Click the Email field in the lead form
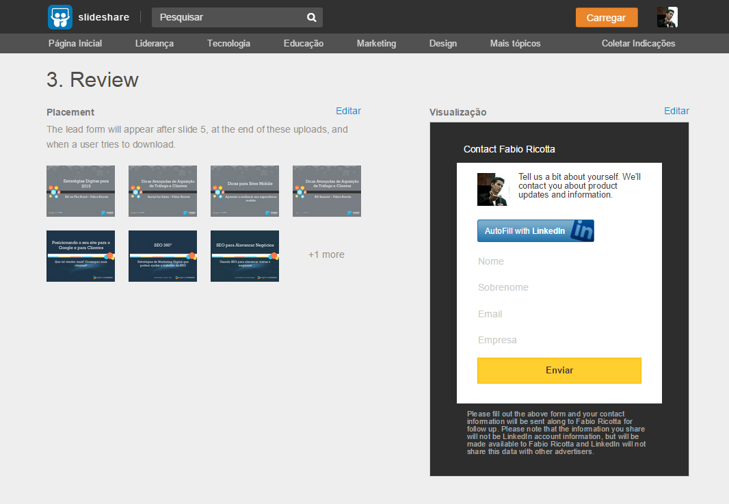 (x=559, y=314)
